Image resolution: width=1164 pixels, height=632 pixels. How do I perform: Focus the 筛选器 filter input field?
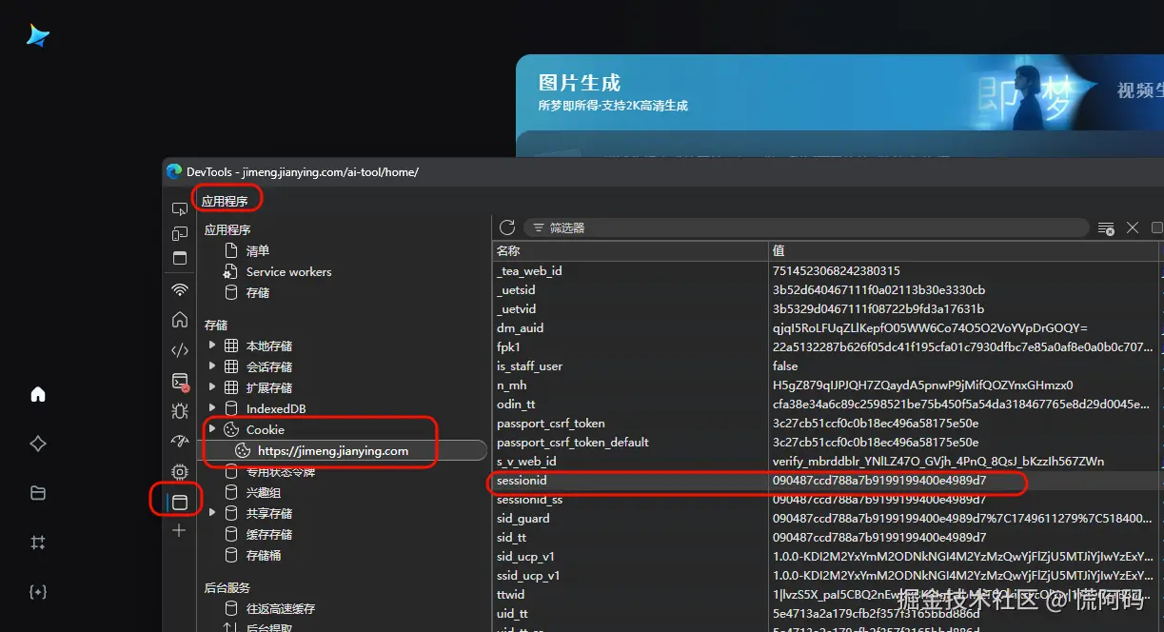(805, 228)
